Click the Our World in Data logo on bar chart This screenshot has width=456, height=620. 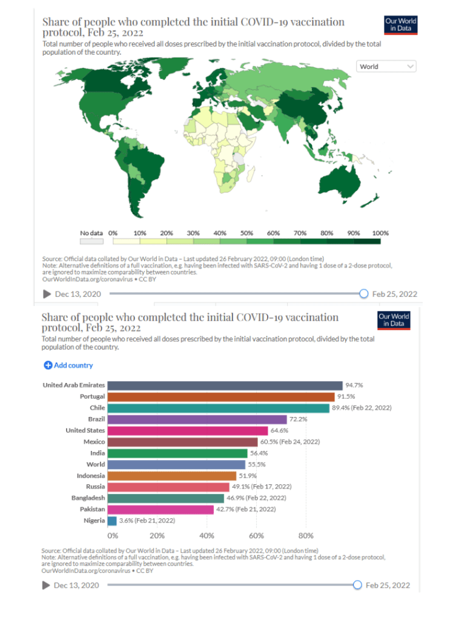394,320
